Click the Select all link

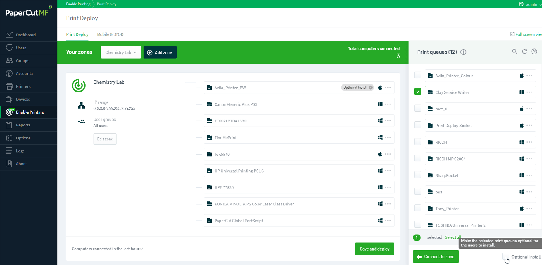[x=453, y=237]
